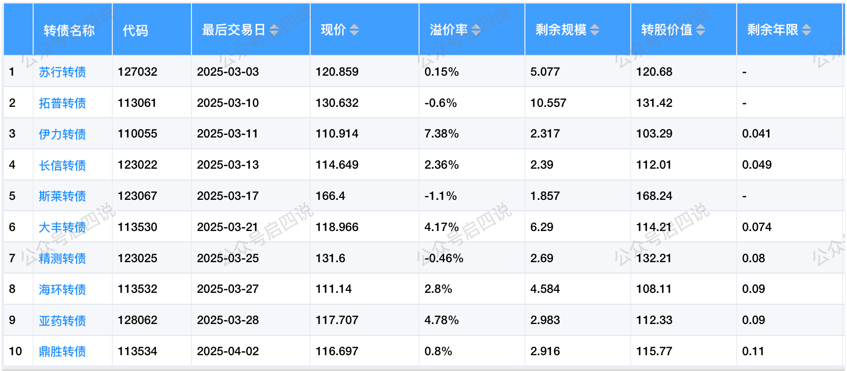Click the 代码 column header
The height and width of the screenshot is (371, 847).
136,31
